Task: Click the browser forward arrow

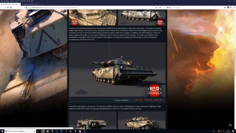Action: (5, 7)
